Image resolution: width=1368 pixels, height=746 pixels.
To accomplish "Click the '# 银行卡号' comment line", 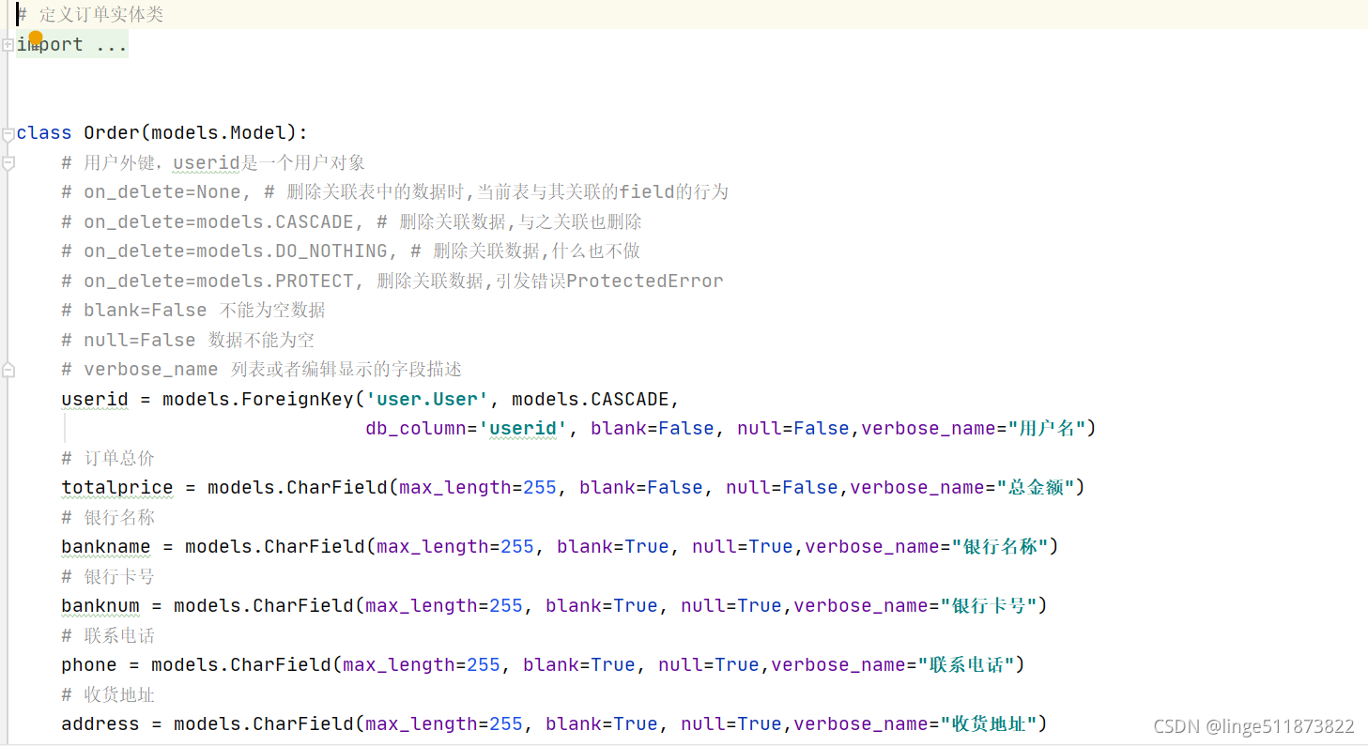I will coord(108,576).
